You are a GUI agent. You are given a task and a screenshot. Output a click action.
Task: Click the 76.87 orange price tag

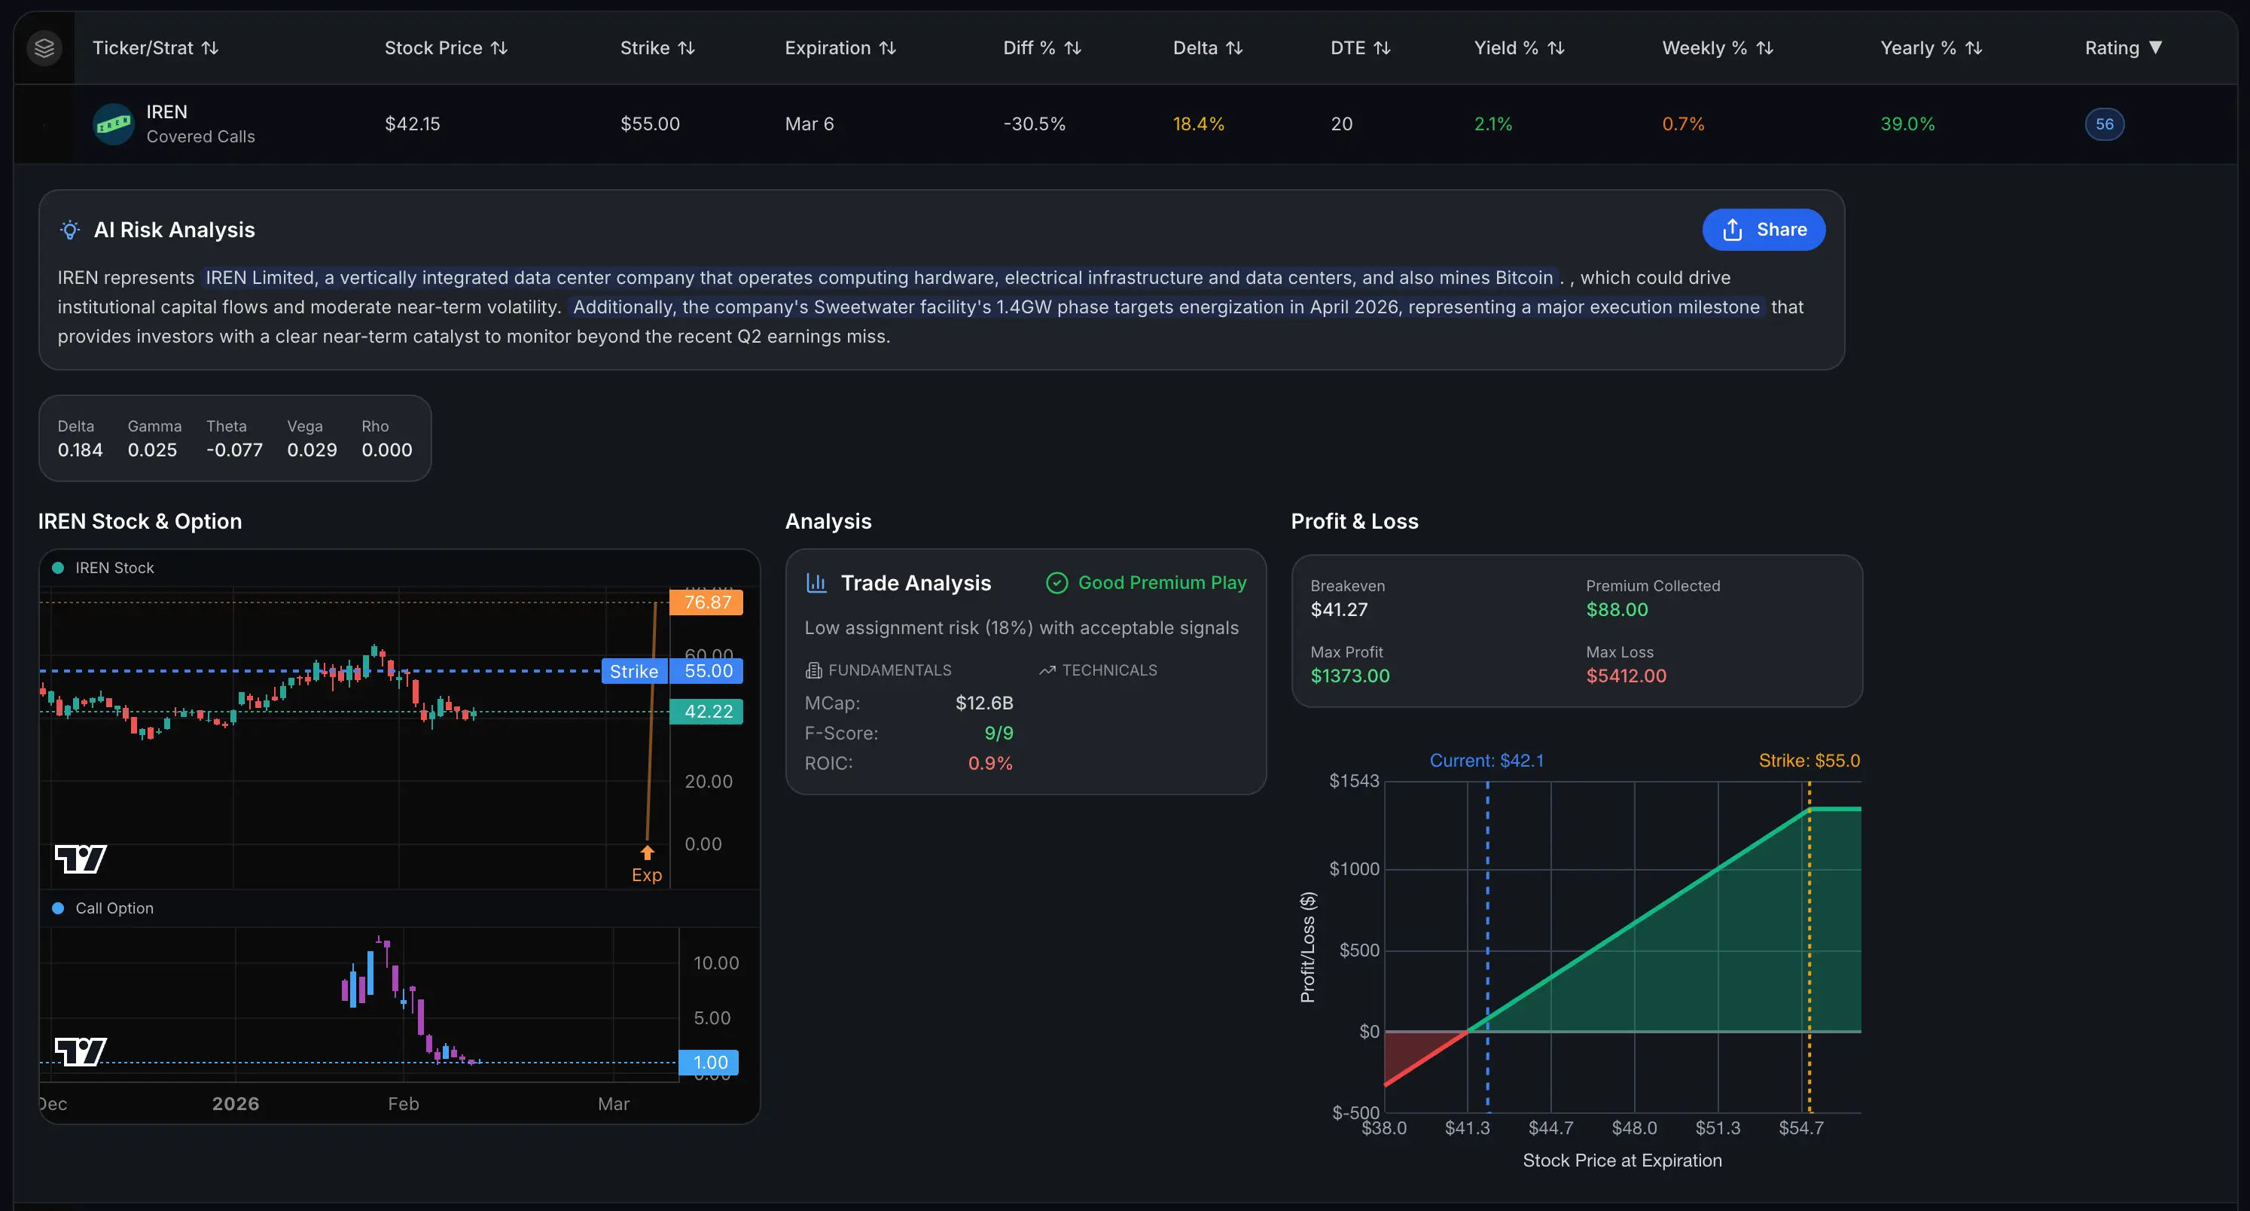[x=706, y=602]
